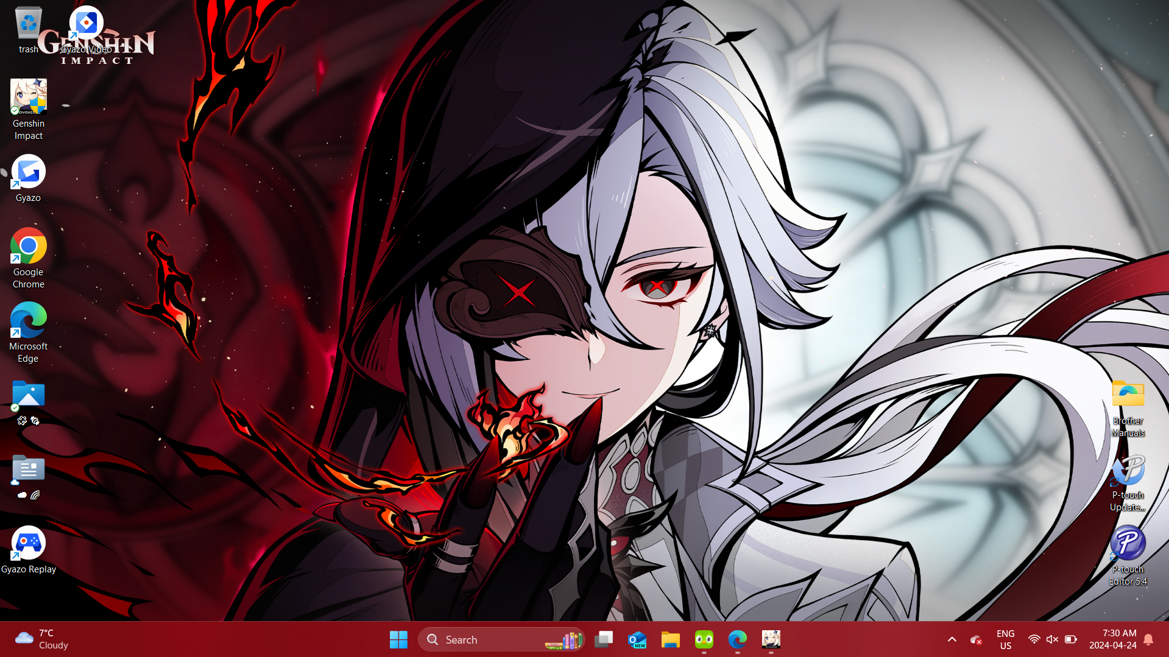Image resolution: width=1169 pixels, height=657 pixels.
Task: Switch to Duolingo on the taskbar
Action: 704,639
